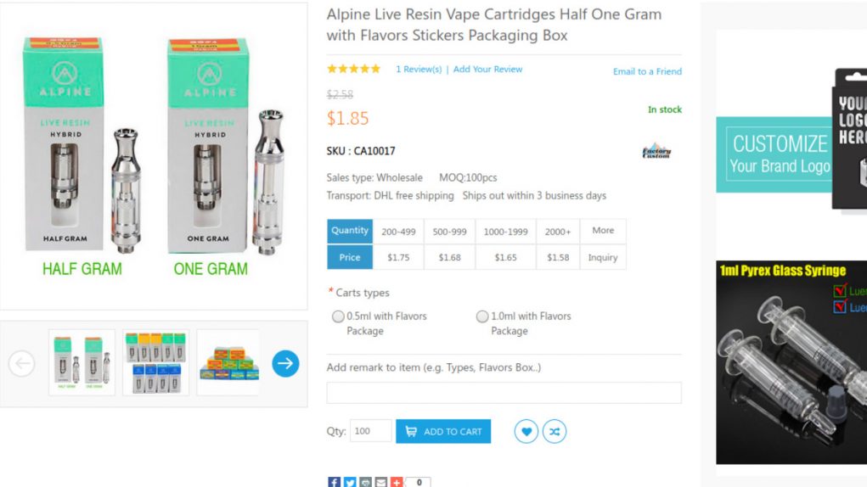Share product on Facebook

click(335, 482)
